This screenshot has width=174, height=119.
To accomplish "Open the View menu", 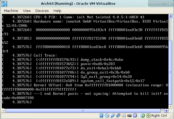I will click(27, 11).
